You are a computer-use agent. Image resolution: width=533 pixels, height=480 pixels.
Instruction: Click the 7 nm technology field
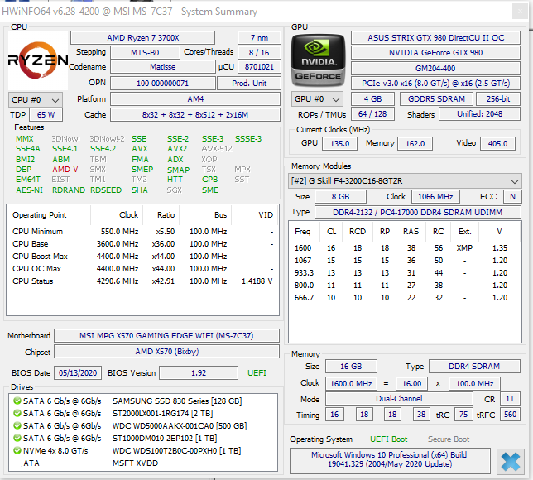259,38
